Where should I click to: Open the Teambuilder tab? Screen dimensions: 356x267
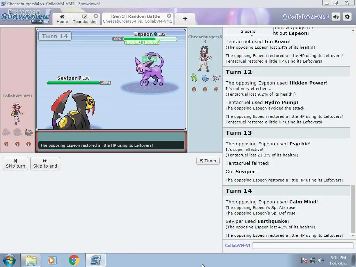tap(85, 19)
